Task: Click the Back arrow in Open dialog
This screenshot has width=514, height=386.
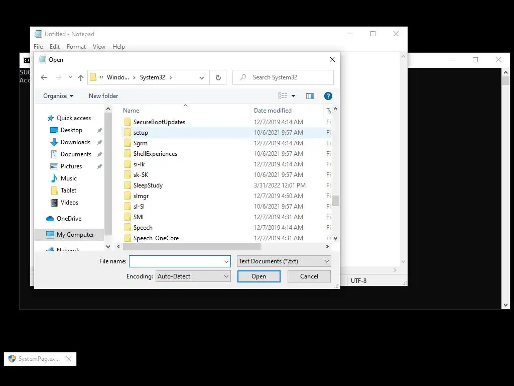Action: point(44,77)
